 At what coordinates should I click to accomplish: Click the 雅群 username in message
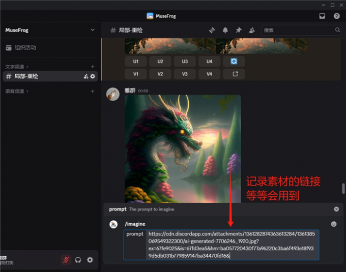click(x=130, y=90)
